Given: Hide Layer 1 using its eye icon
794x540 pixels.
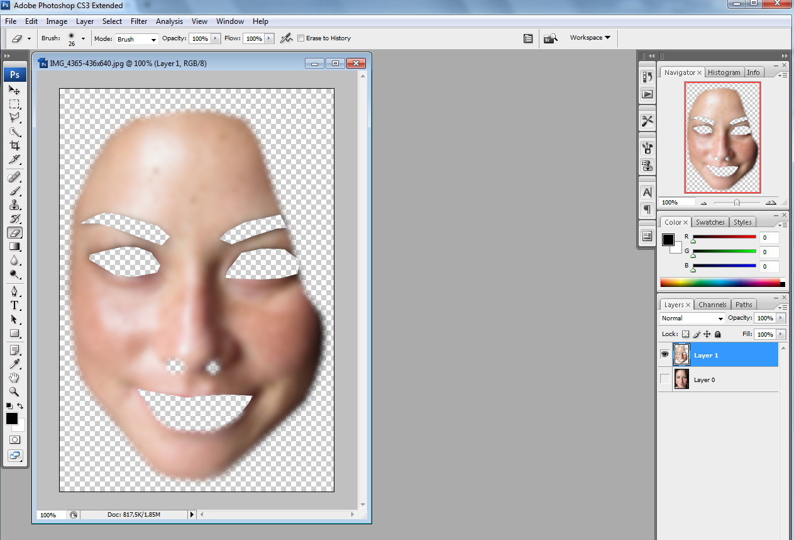Looking at the screenshot, I should (x=665, y=355).
